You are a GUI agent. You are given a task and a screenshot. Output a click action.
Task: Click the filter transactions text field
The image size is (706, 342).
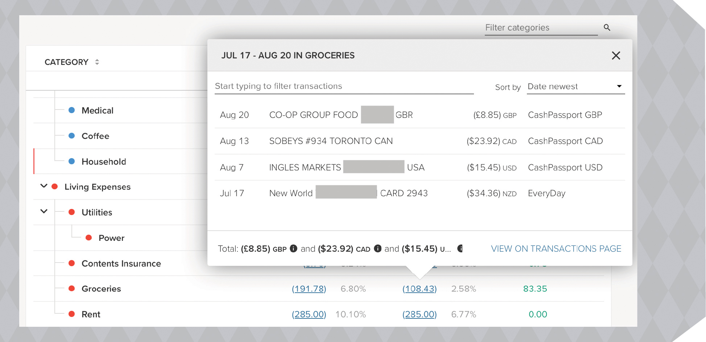(344, 86)
